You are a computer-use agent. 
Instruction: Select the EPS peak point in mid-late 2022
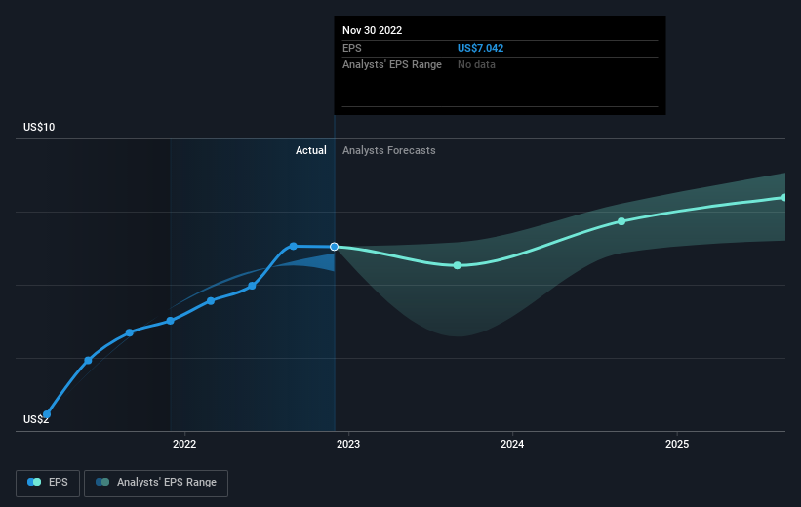(x=294, y=246)
